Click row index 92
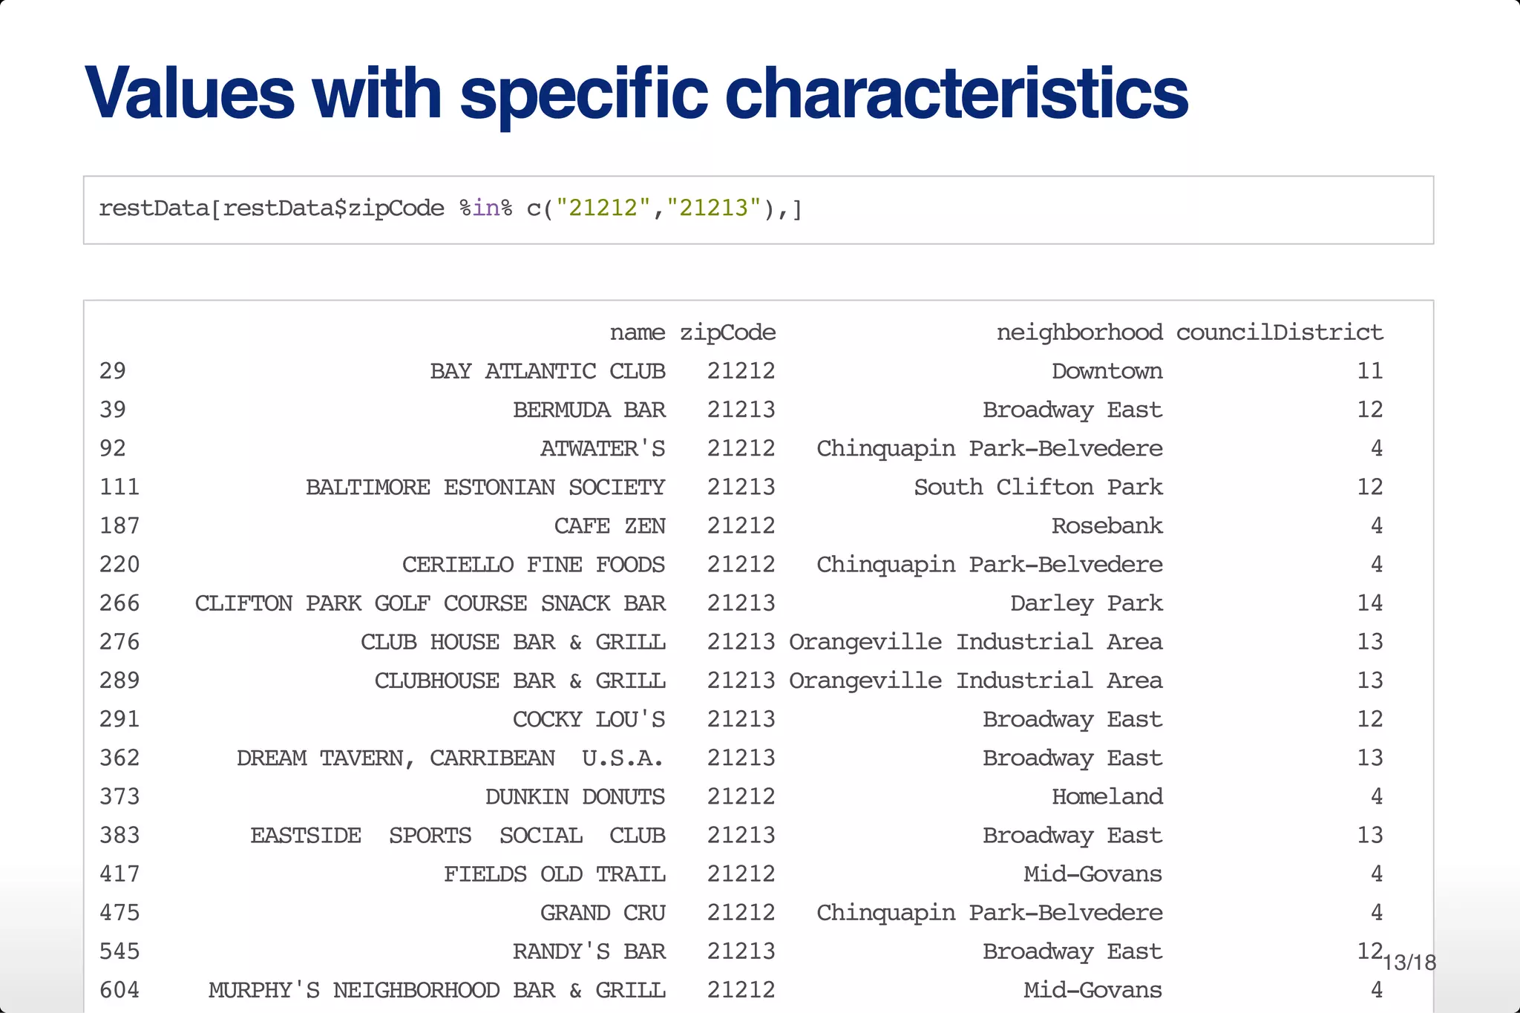This screenshot has width=1520, height=1013. tap(113, 448)
